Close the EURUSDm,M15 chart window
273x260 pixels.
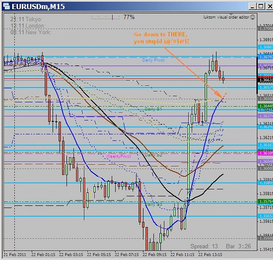click(x=269, y=7)
